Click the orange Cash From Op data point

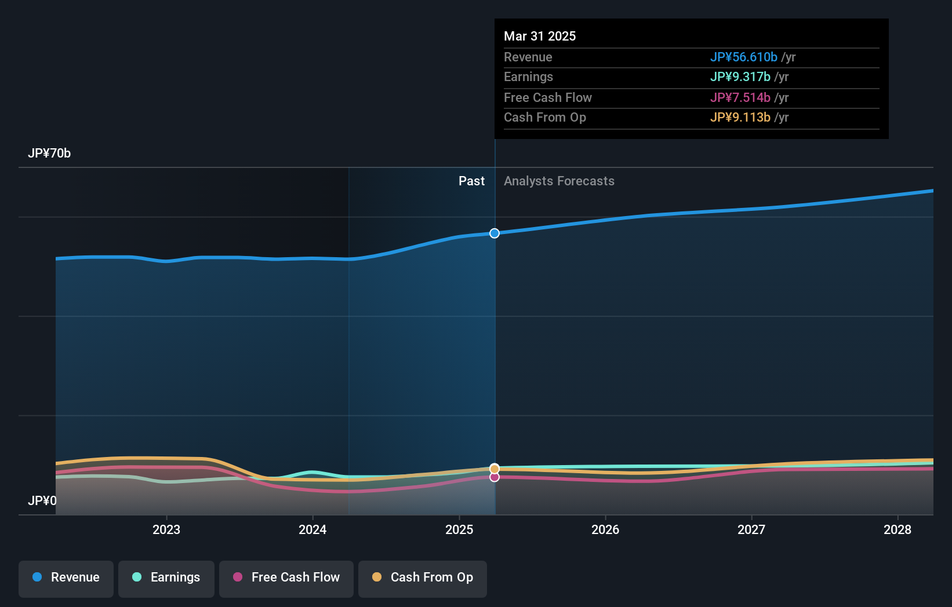click(x=495, y=469)
